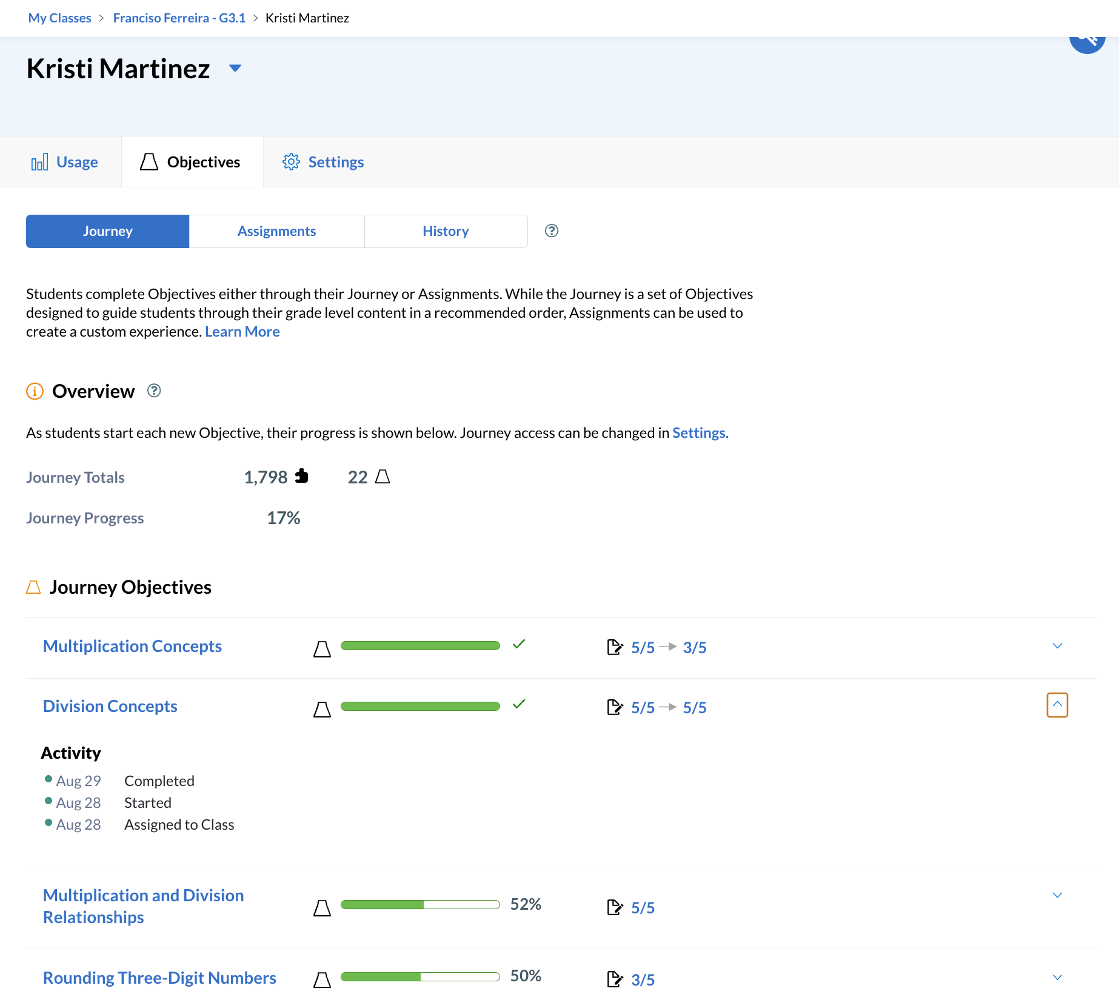Select the Objectives tab
The image size is (1119, 1008).
click(x=192, y=162)
